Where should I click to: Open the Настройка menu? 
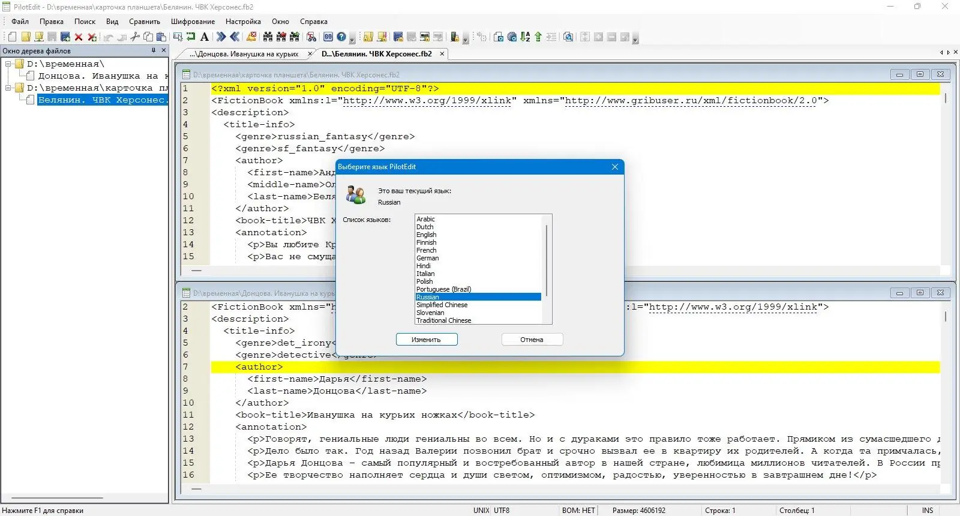tap(243, 22)
